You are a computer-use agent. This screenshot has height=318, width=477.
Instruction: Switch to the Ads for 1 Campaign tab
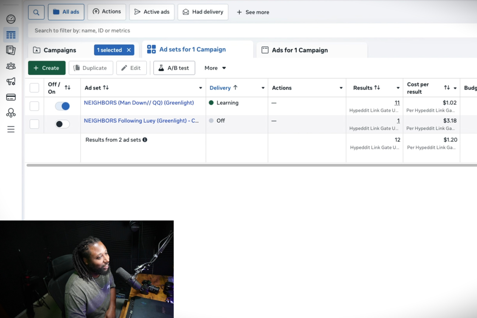[299, 50]
